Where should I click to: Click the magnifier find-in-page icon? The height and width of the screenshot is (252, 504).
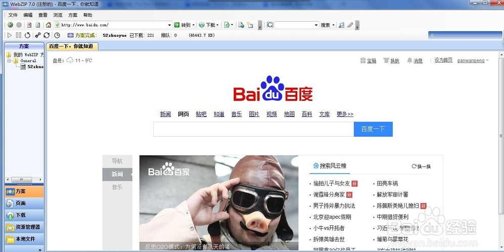pyautogui.click(x=342, y=25)
